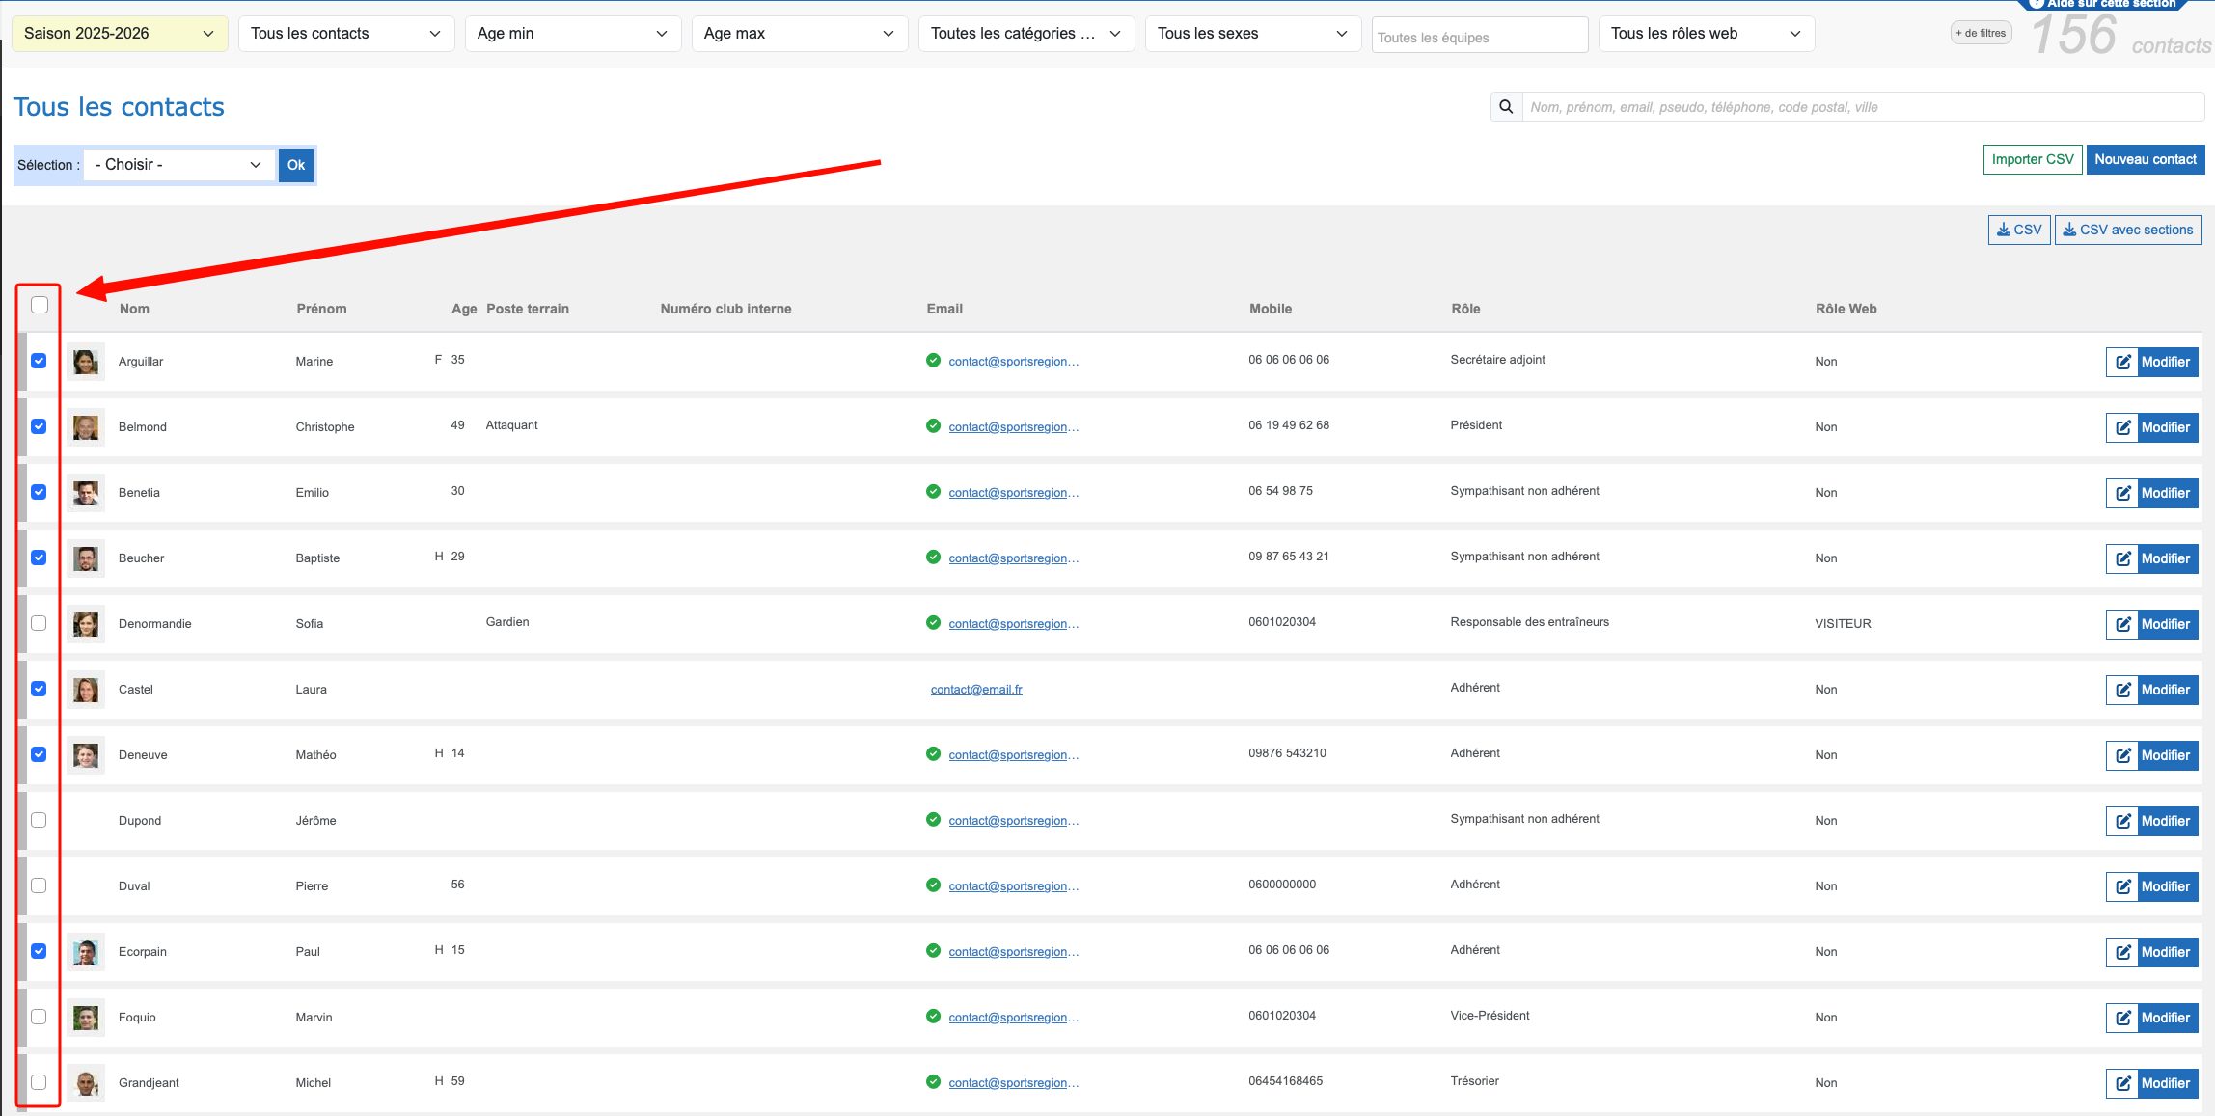Open Christophe Belmond's profile photo
The height and width of the screenshot is (1116, 2215).
(x=86, y=427)
